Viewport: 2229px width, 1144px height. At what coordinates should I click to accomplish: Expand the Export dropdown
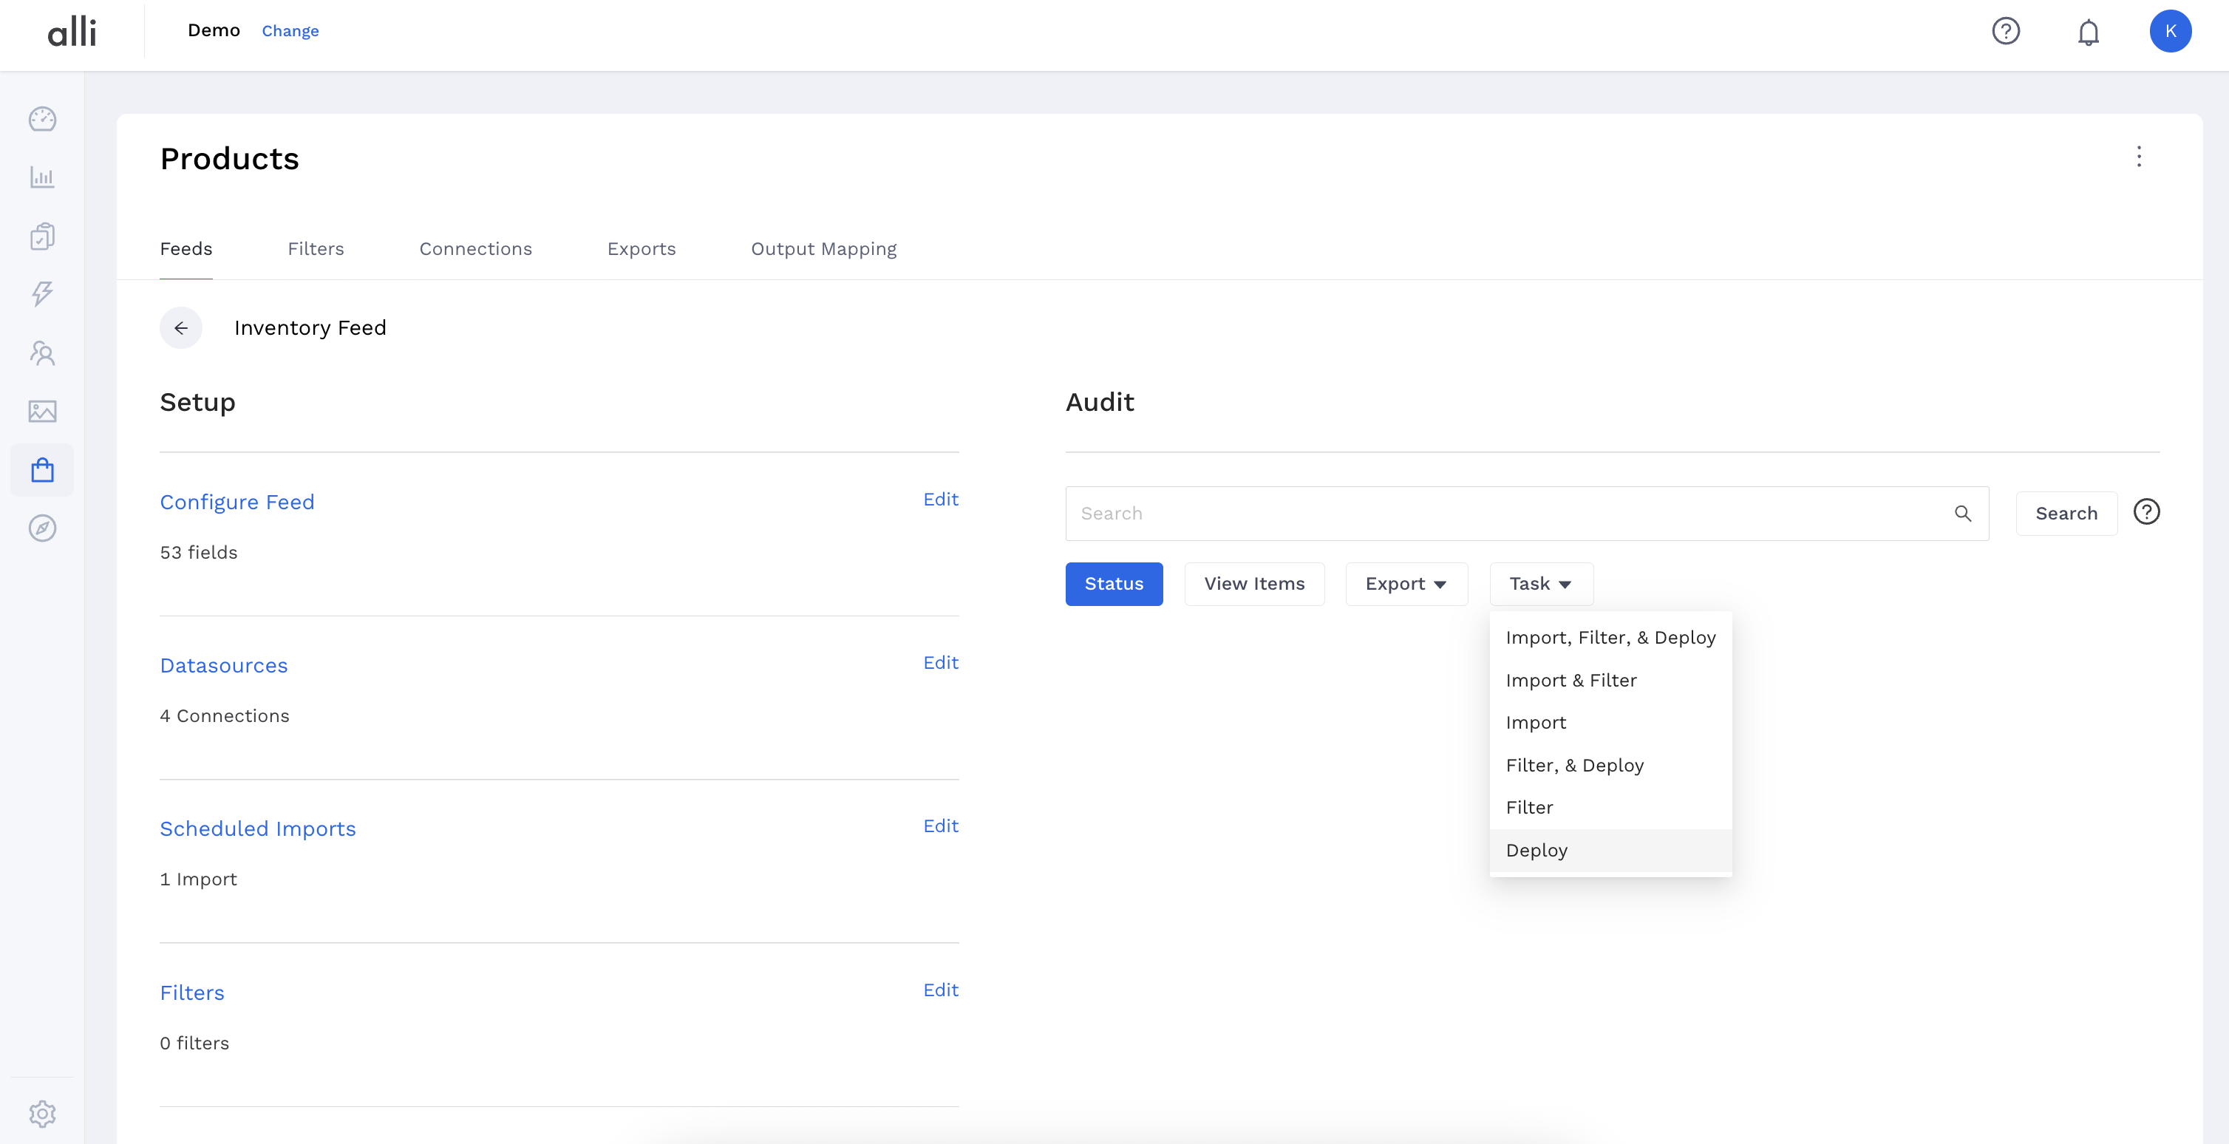1405,584
